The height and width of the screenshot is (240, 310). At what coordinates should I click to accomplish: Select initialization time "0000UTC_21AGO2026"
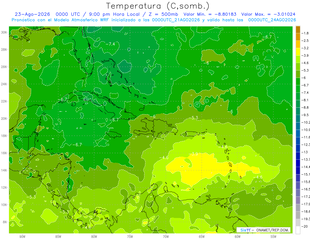coord(176,20)
